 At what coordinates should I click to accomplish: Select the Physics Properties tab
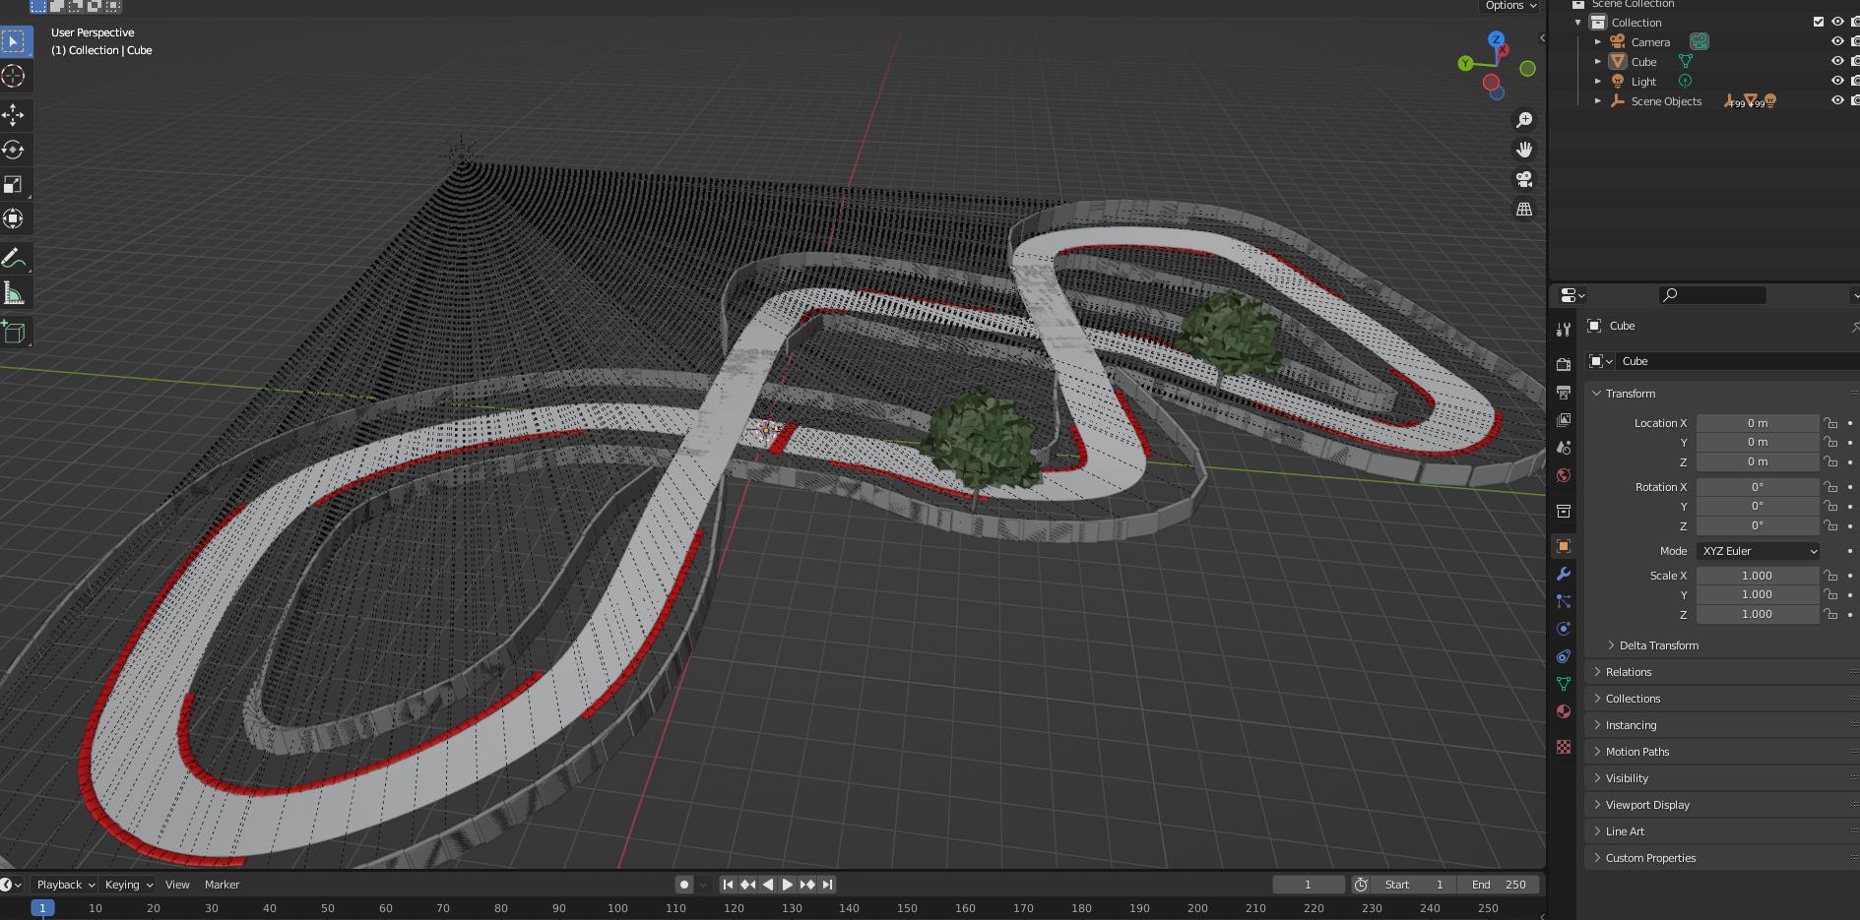(x=1564, y=628)
